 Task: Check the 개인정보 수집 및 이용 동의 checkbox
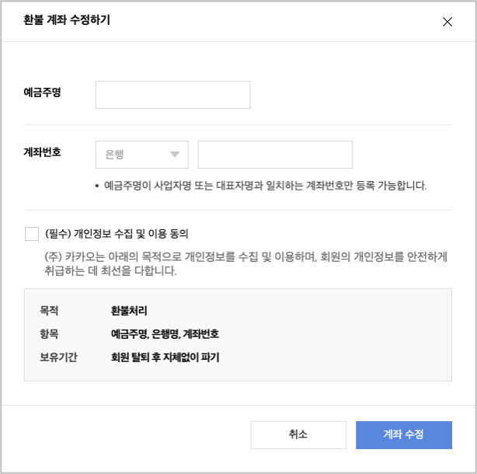(32, 234)
